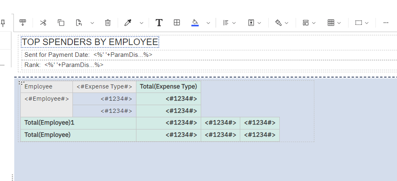The image size is (397, 181).
Task: Click the cut scissors icon
Action: coord(43,23)
